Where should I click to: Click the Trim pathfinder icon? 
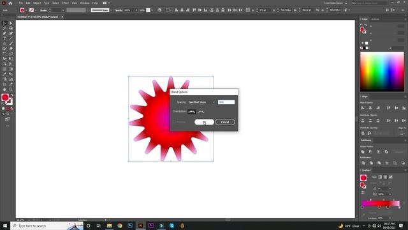tap(371, 163)
